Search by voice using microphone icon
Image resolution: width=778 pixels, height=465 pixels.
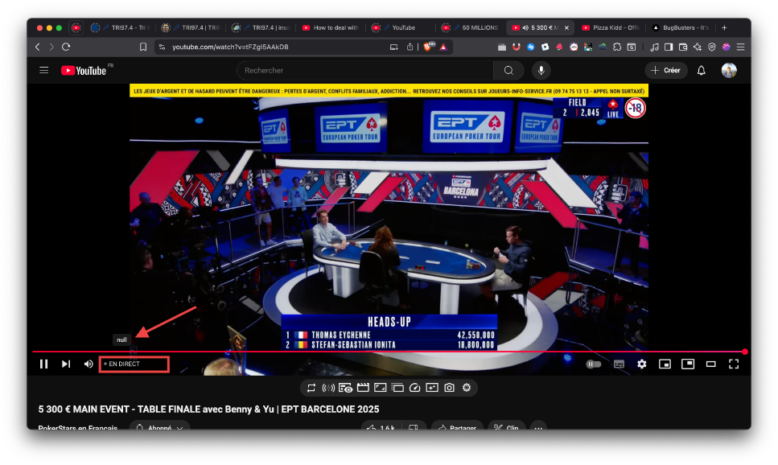pos(541,71)
